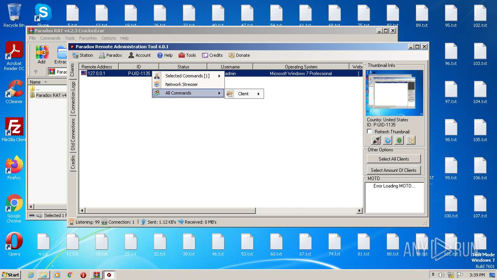This screenshot has width=497, height=280.
Task: Click the WinRAR up-one-level arrow
Action: 36,72
